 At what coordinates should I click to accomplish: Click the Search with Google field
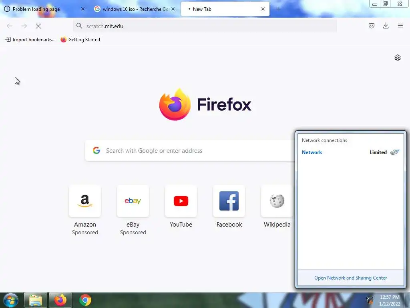pos(190,151)
